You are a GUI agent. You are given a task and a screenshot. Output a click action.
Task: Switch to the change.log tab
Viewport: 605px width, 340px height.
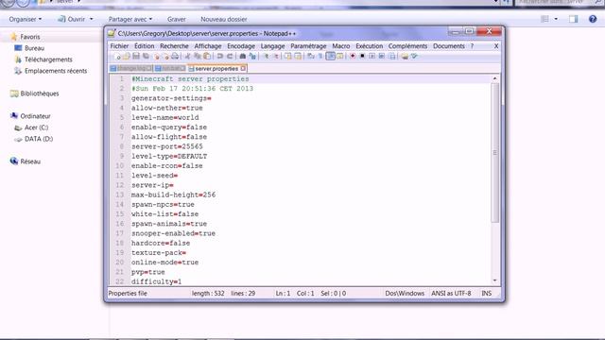pyautogui.click(x=131, y=68)
